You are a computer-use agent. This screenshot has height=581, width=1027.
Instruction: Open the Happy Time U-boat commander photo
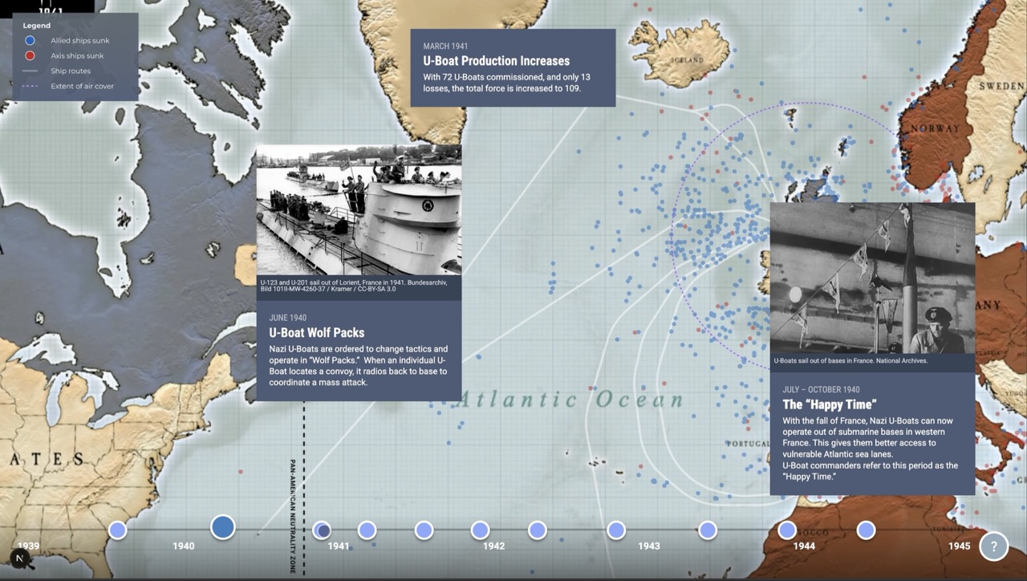872,278
